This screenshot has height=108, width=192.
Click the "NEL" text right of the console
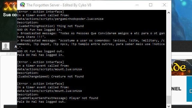(176, 89)
